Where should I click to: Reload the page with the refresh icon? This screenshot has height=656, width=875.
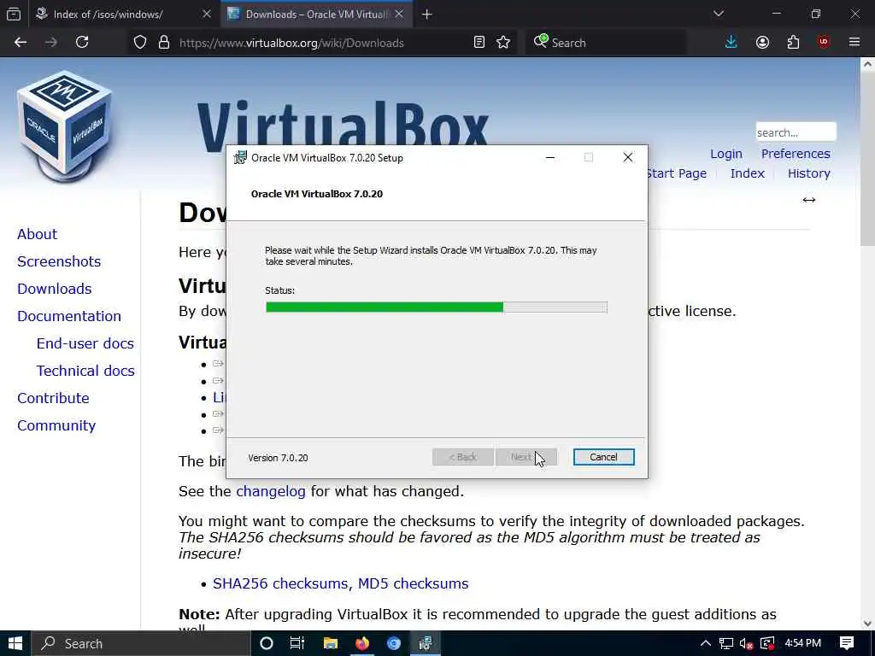(x=82, y=42)
